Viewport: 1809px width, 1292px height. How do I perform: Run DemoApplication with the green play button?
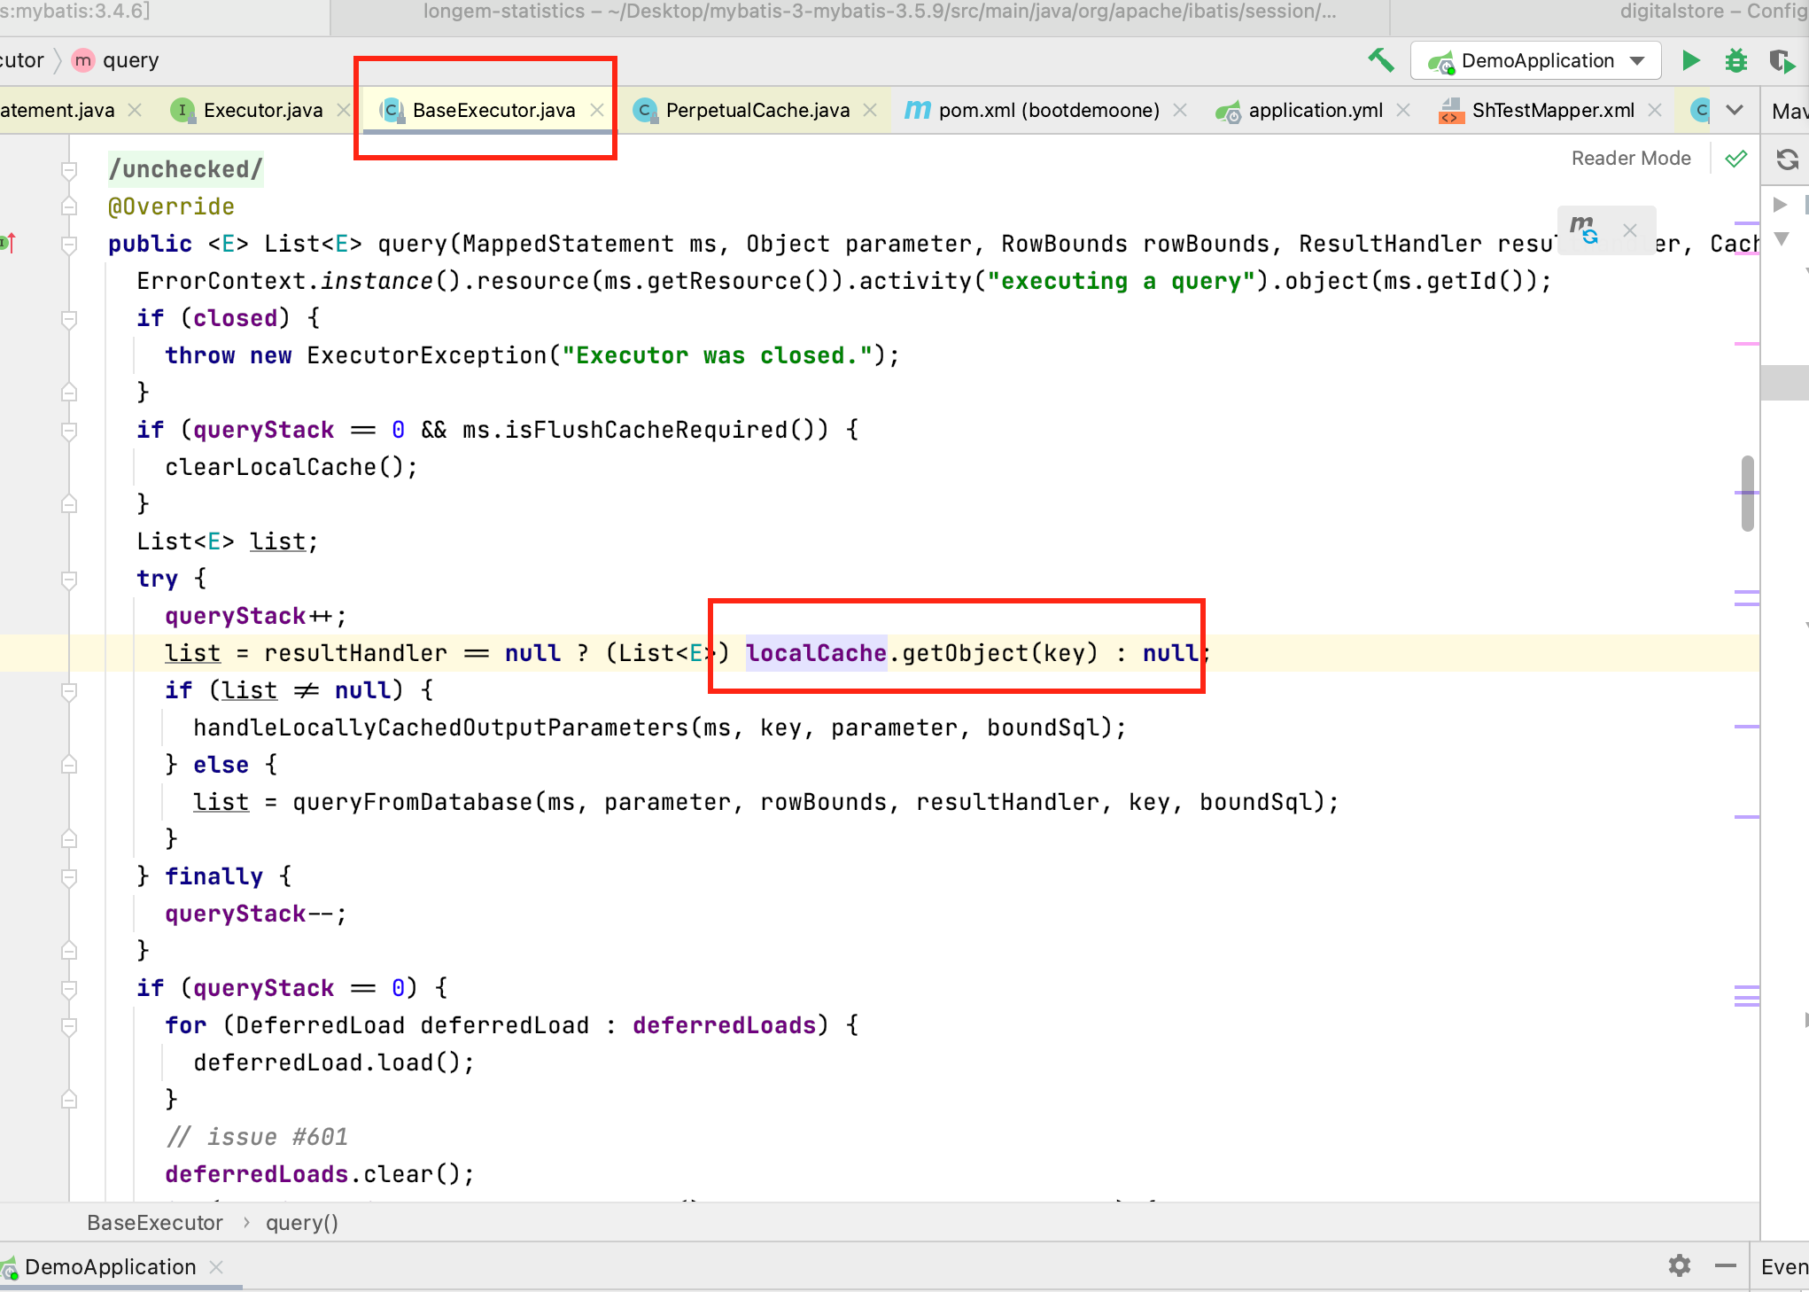pos(1690,60)
